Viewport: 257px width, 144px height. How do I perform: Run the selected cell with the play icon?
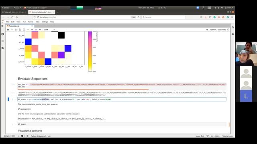tap(28, 30)
